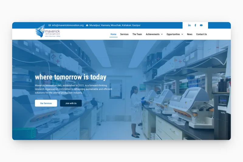Viewport: 243px width, 162px height.
Task: Expand the Achievements dropdown chevron
Action: [162, 34]
